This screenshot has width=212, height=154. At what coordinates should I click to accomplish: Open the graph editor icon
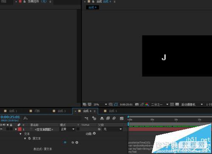coord(122,118)
